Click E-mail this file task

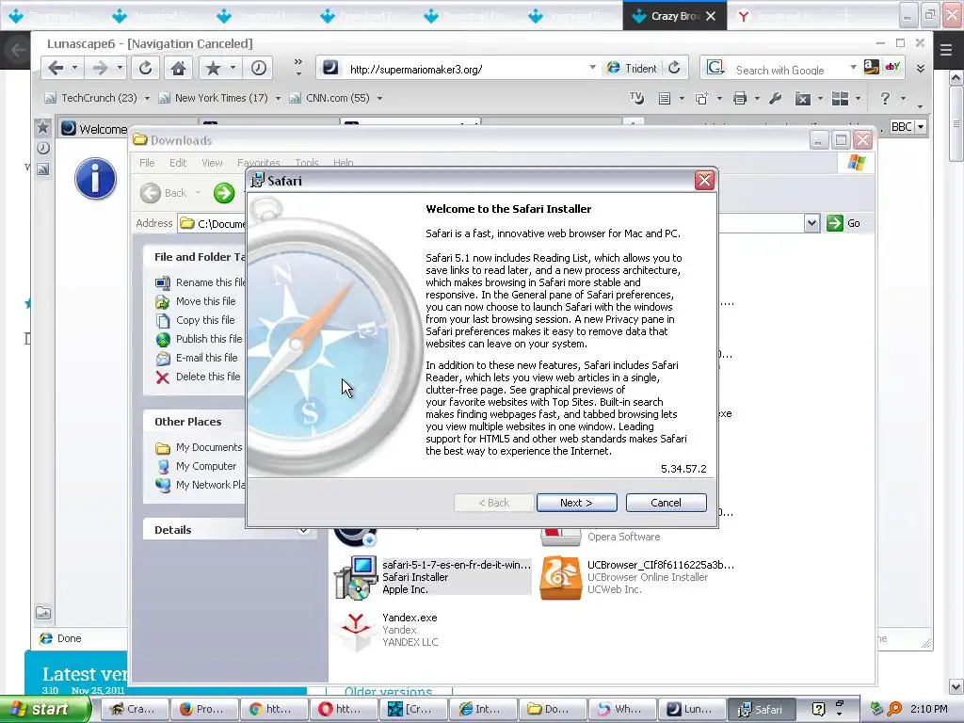click(197, 358)
